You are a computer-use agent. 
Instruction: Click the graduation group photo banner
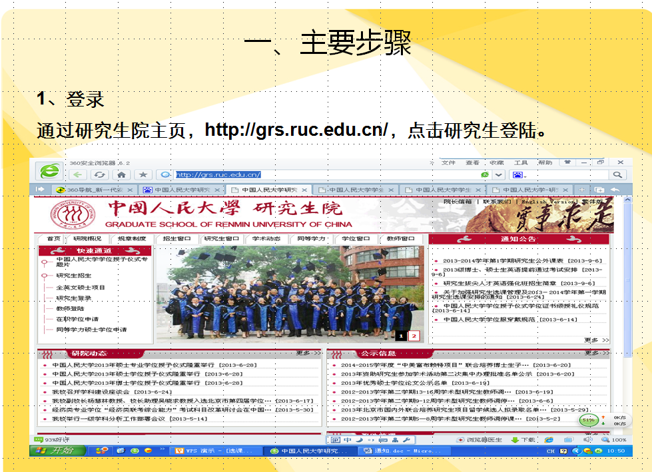click(x=290, y=294)
